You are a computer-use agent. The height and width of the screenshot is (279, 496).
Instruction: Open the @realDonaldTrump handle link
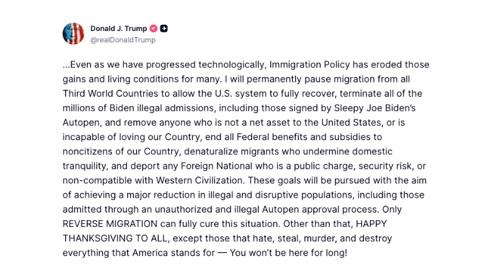point(123,40)
